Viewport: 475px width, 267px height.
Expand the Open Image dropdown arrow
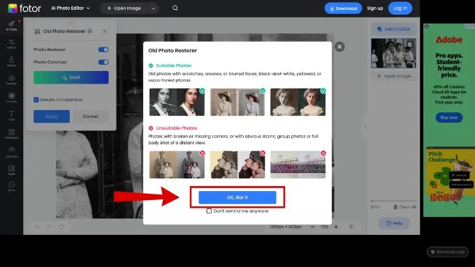pos(153,8)
